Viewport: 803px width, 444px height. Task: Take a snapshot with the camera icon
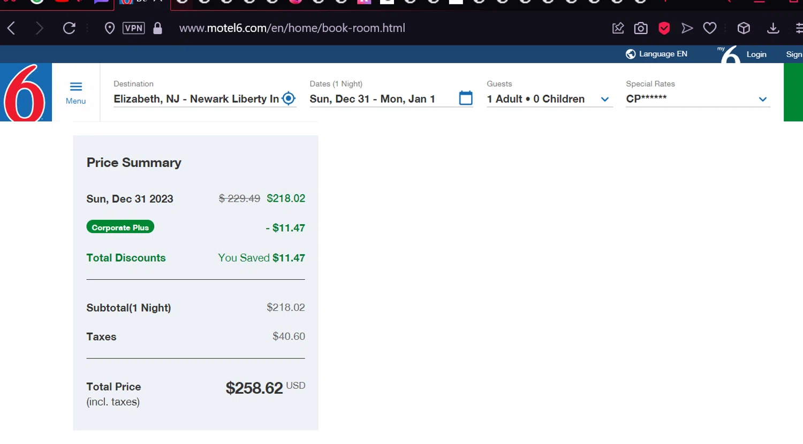(641, 28)
